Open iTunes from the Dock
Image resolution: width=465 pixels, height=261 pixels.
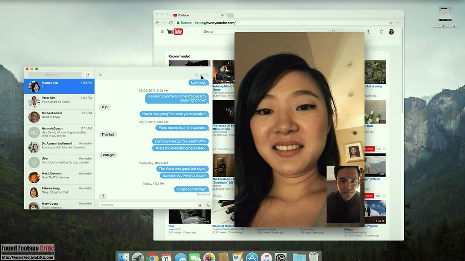tap(266, 257)
